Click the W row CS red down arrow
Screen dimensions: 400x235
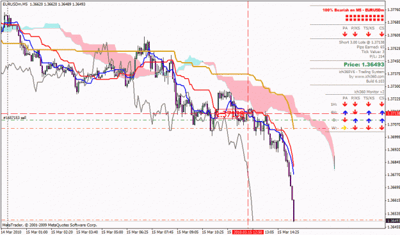click(x=381, y=128)
